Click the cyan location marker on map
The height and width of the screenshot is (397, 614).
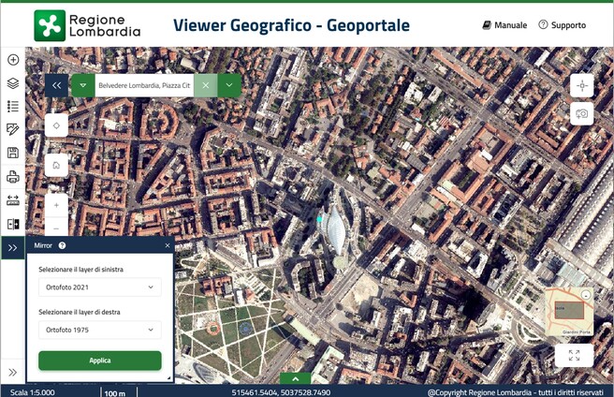[319, 219]
